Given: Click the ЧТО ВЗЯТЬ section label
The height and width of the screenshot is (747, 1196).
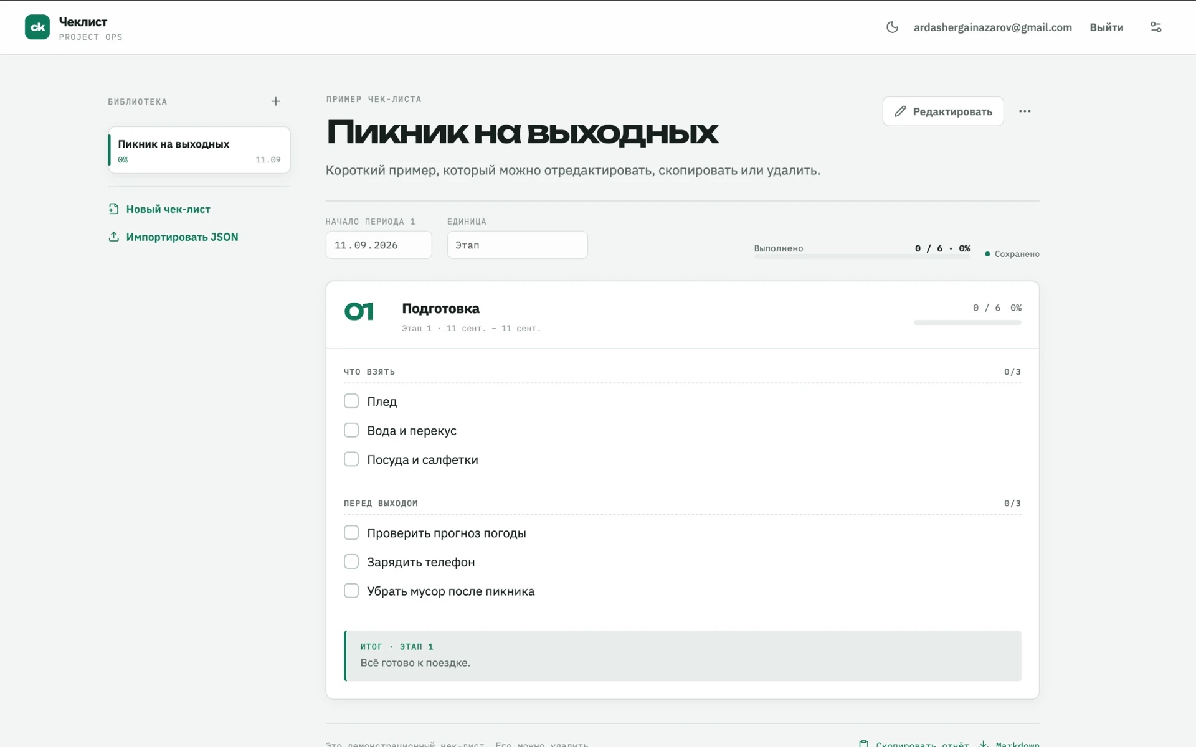Looking at the screenshot, I should (x=369, y=372).
